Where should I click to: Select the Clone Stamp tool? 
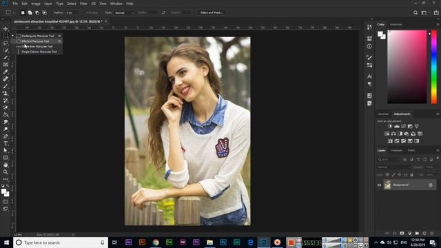pos(6,93)
